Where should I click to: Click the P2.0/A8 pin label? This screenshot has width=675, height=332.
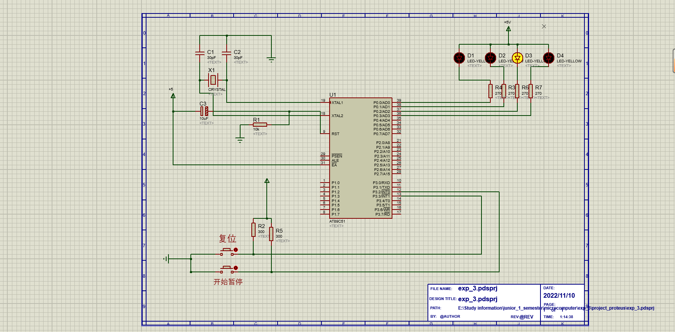(383, 143)
